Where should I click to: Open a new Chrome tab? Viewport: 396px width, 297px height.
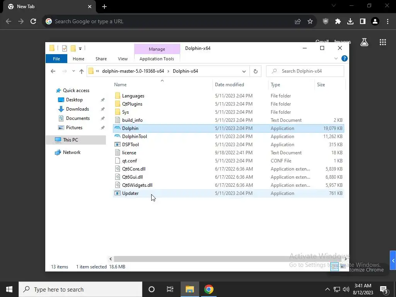104,7
